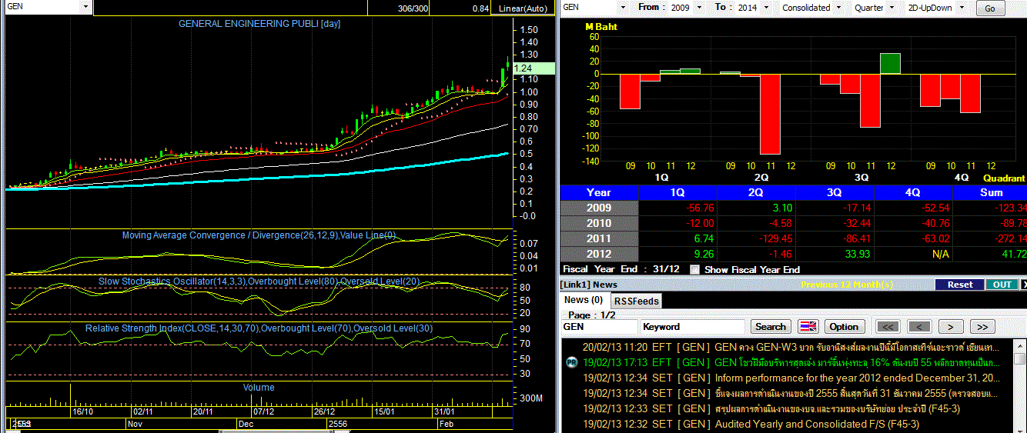Screen dimensions: 1027x433
Task: Click the 3Q column header
Action: 836,192
